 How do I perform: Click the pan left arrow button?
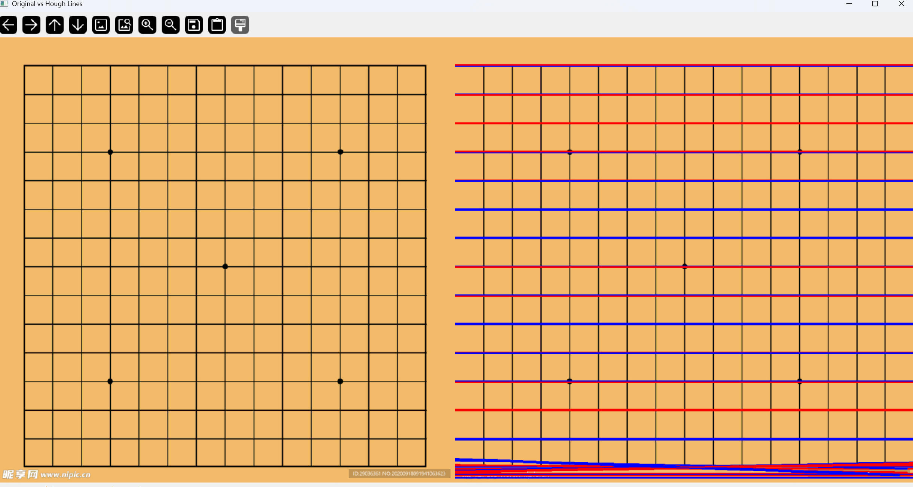(x=9, y=25)
